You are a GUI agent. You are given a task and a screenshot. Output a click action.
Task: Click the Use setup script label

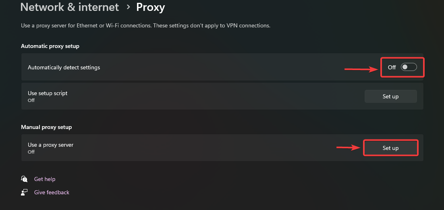tap(48, 93)
